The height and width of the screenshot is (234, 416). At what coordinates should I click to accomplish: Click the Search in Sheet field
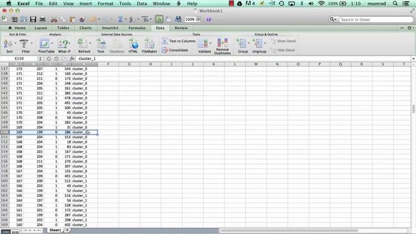376,19
